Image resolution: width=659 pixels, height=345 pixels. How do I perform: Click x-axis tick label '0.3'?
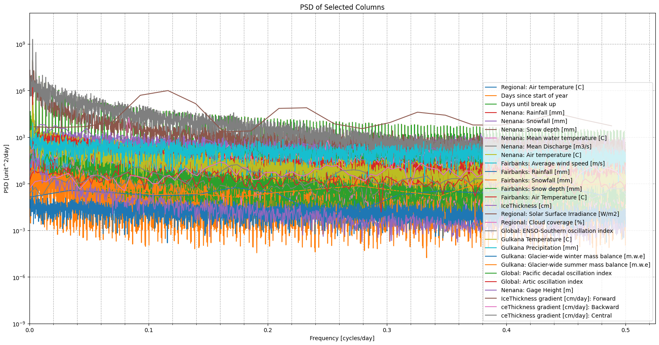click(x=387, y=330)
